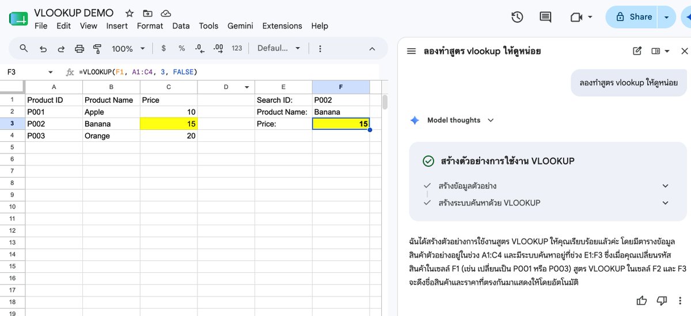The width and height of the screenshot is (691, 316).
Task: Click the formula bar
Action: pyautogui.click(x=229, y=72)
